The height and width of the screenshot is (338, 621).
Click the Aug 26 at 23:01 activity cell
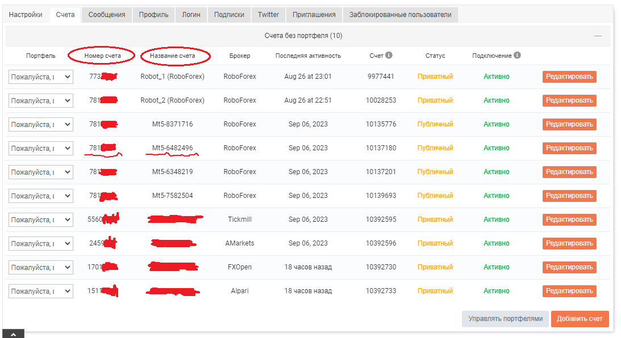click(x=308, y=77)
